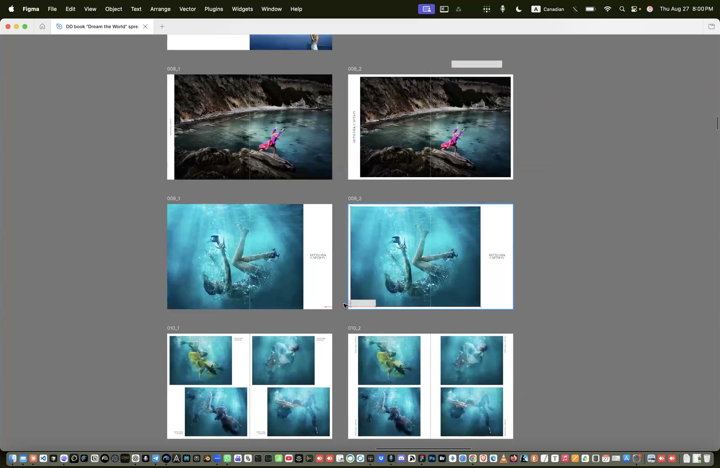The width and height of the screenshot is (720, 468).
Task: Open the Plugins menu
Action: tap(214, 9)
